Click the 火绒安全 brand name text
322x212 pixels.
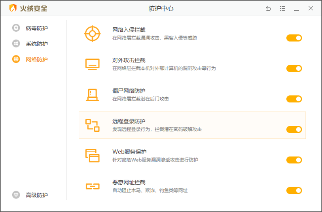pos(34,8)
